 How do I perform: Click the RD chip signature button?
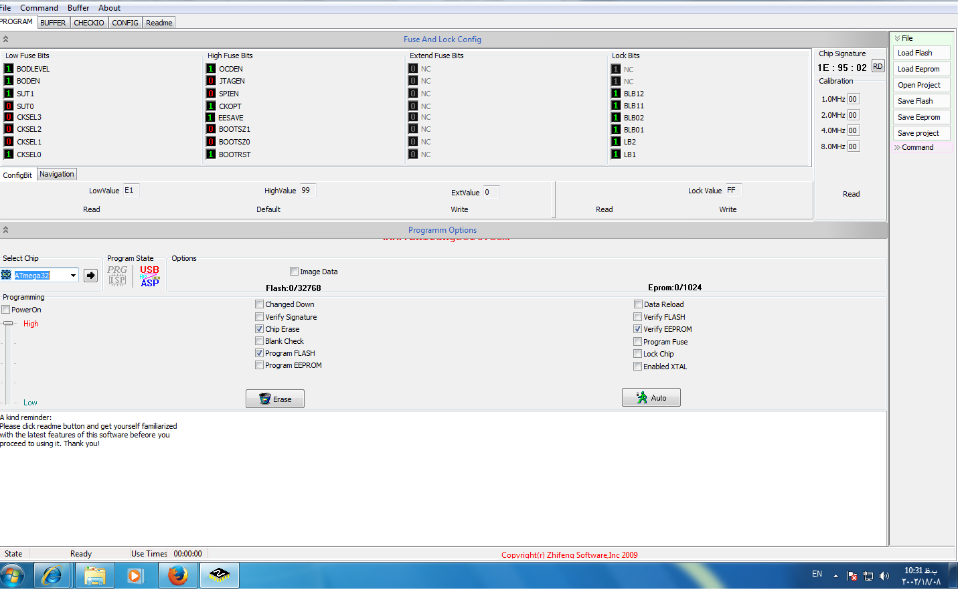pyautogui.click(x=878, y=67)
